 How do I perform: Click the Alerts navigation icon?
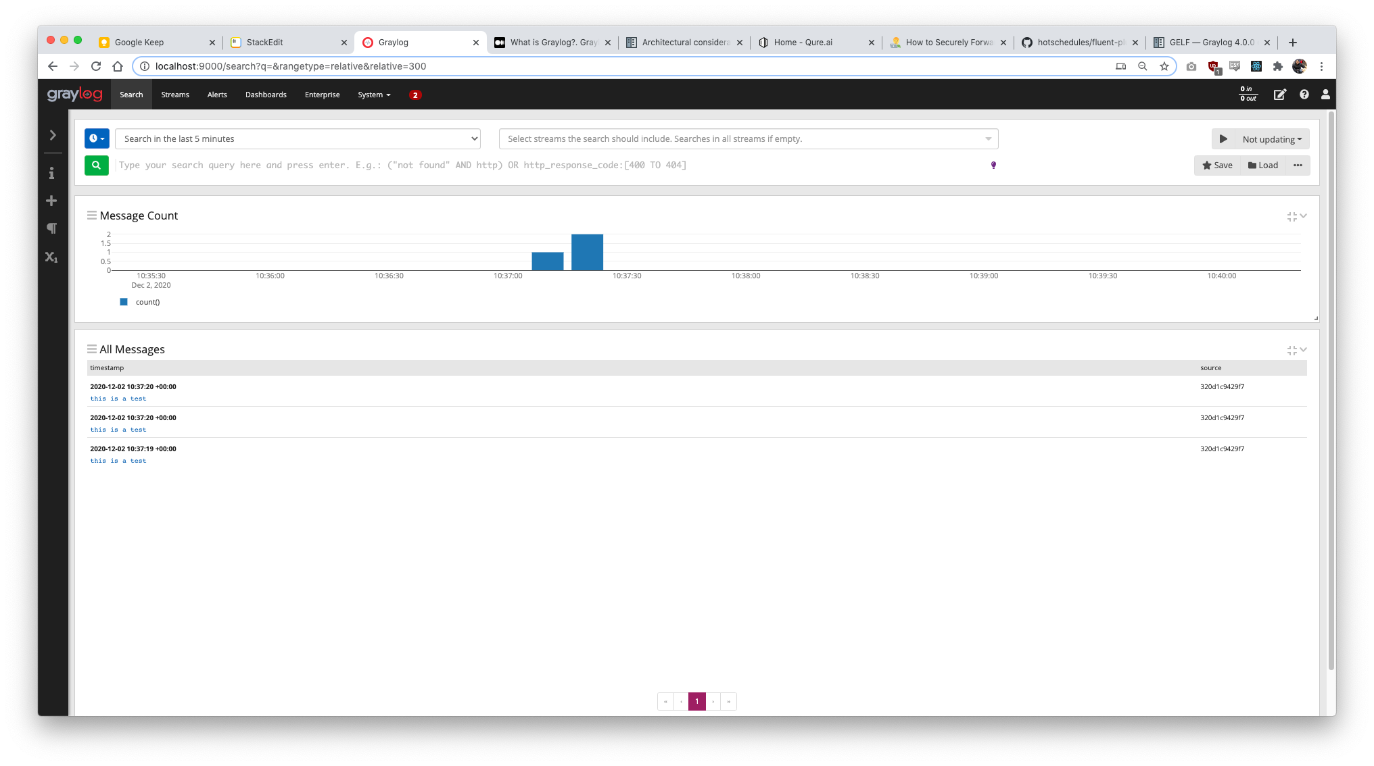click(217, 94)
